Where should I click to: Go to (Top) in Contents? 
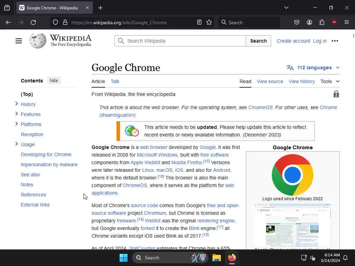pyautogui.click(x=27, y=94)
